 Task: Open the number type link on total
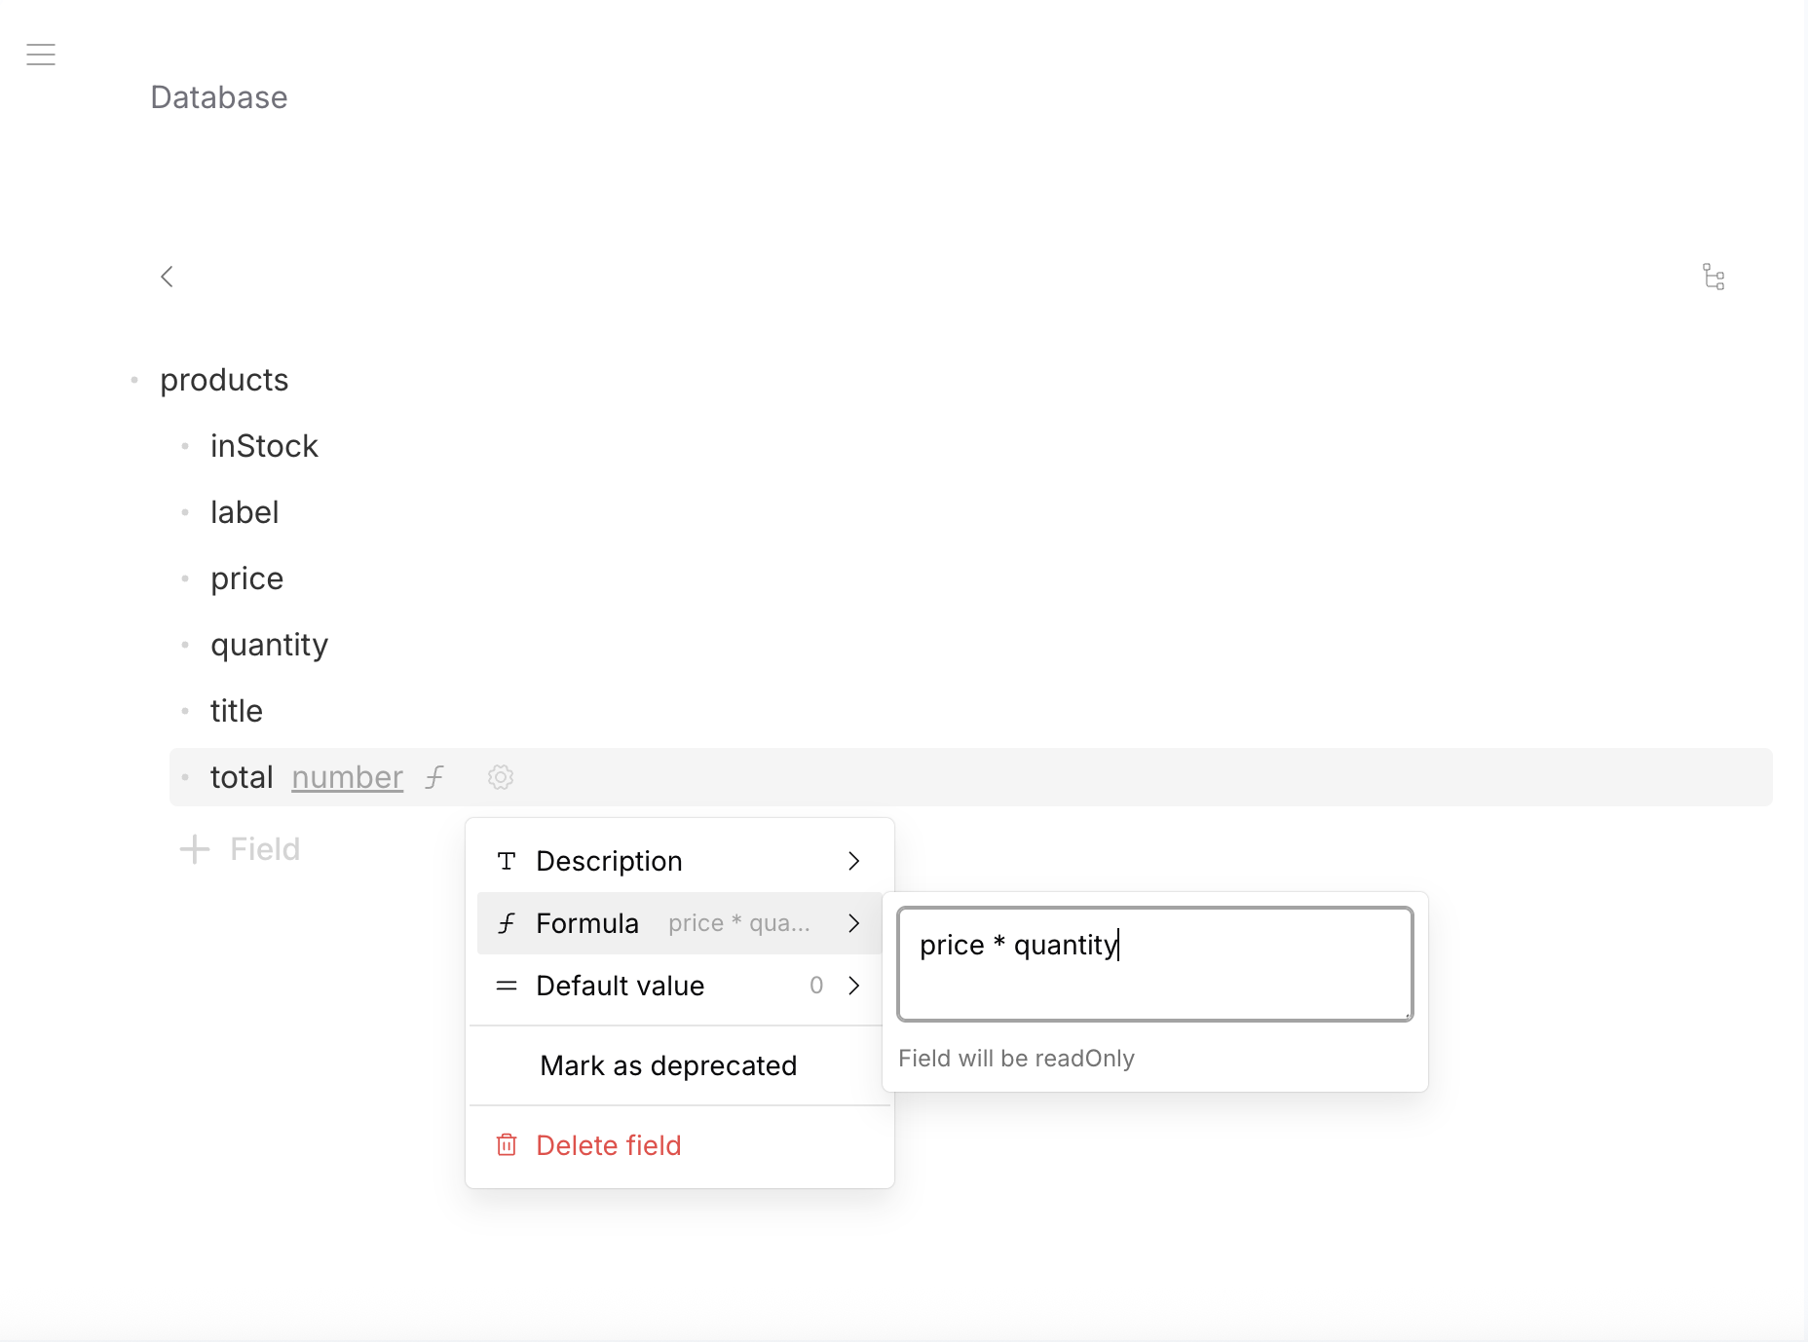point(347,777)
